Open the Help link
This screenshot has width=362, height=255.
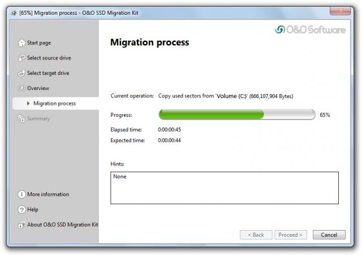tap(33, 210)
